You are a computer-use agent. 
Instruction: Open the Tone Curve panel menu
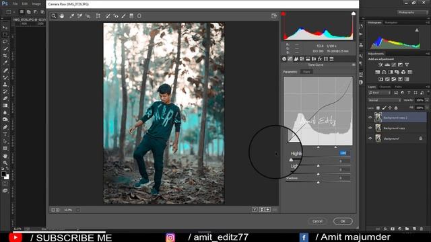[354, 65]
